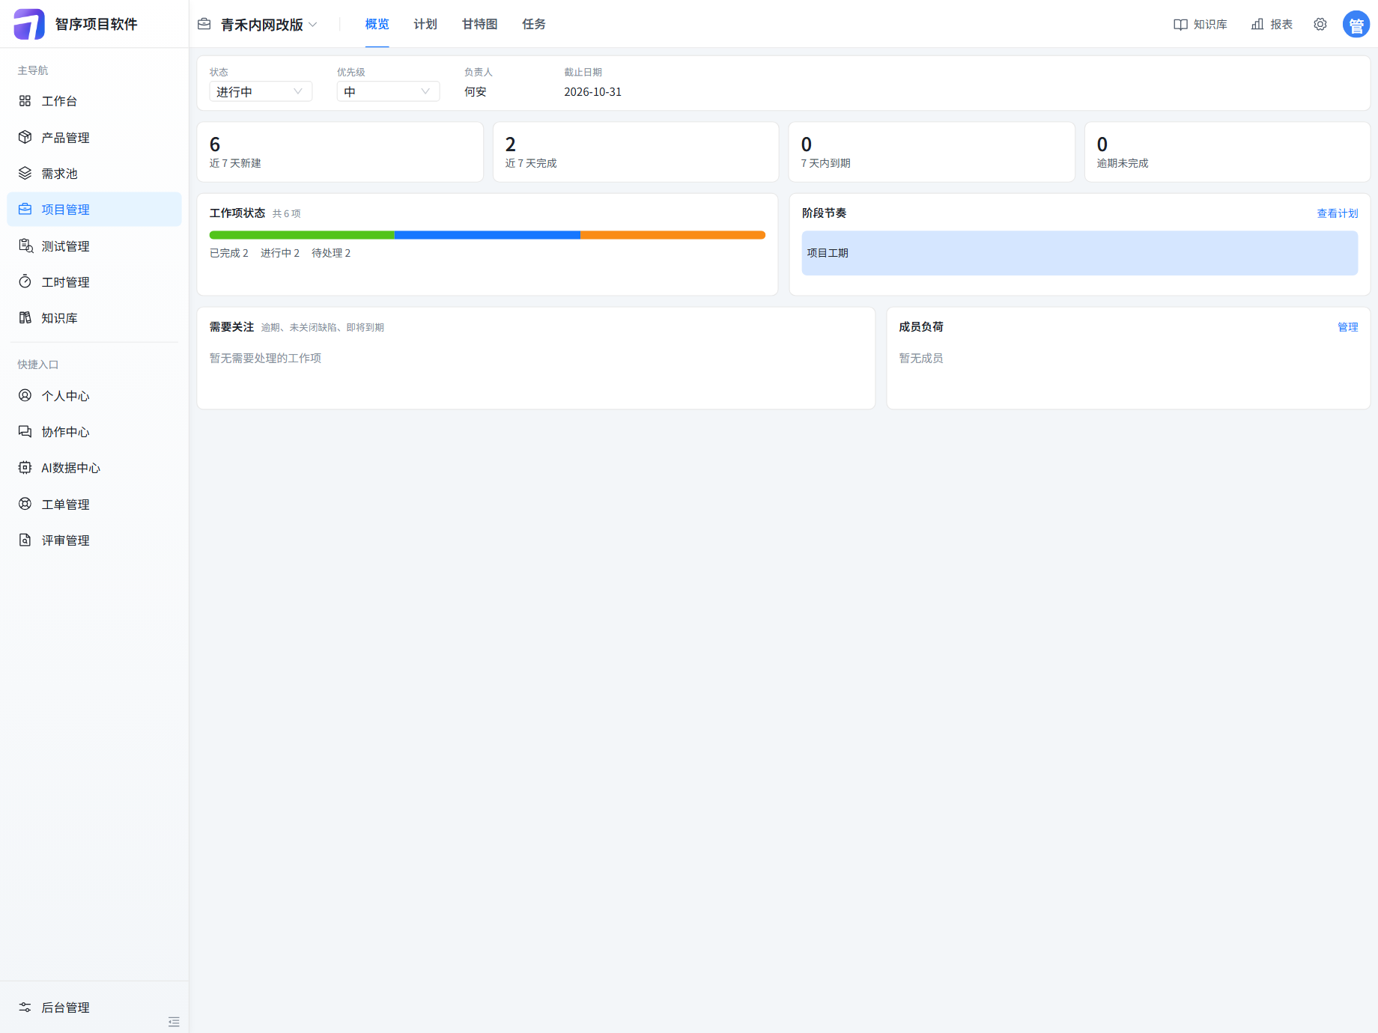
Task: Open 报表 chart button in top bar
Action: click(x=1272, y=24)
